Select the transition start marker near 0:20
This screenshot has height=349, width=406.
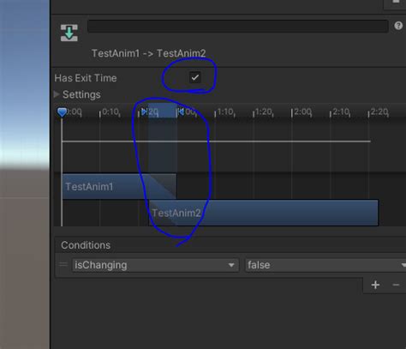click(144, 111)
